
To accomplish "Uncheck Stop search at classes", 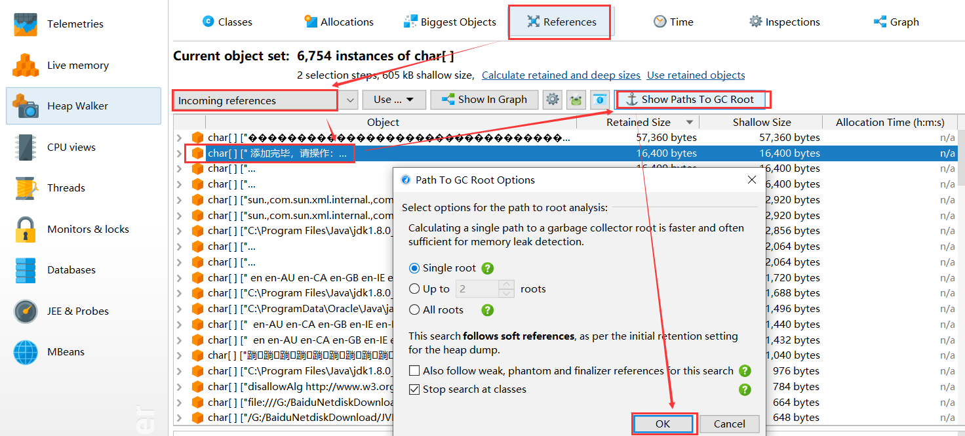I will [x=414, y=389].
